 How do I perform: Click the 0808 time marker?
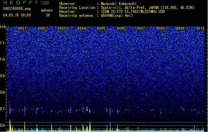pos(161,28)
